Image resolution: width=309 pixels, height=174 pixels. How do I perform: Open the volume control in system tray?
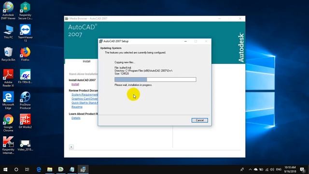(x=272, y=170)
